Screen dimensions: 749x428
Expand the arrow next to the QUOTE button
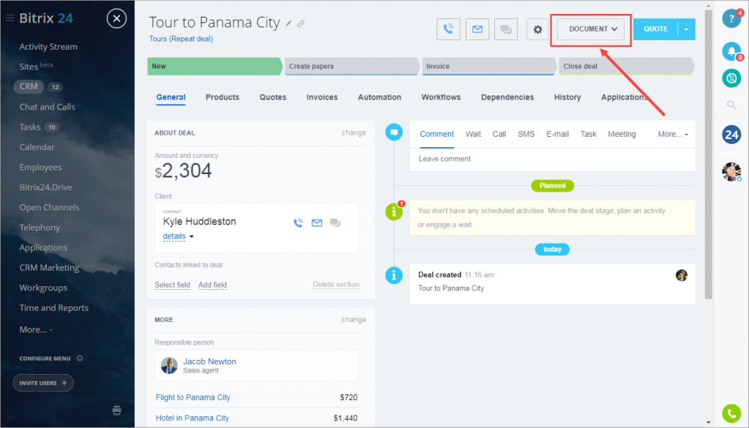(x=687, y=29)
